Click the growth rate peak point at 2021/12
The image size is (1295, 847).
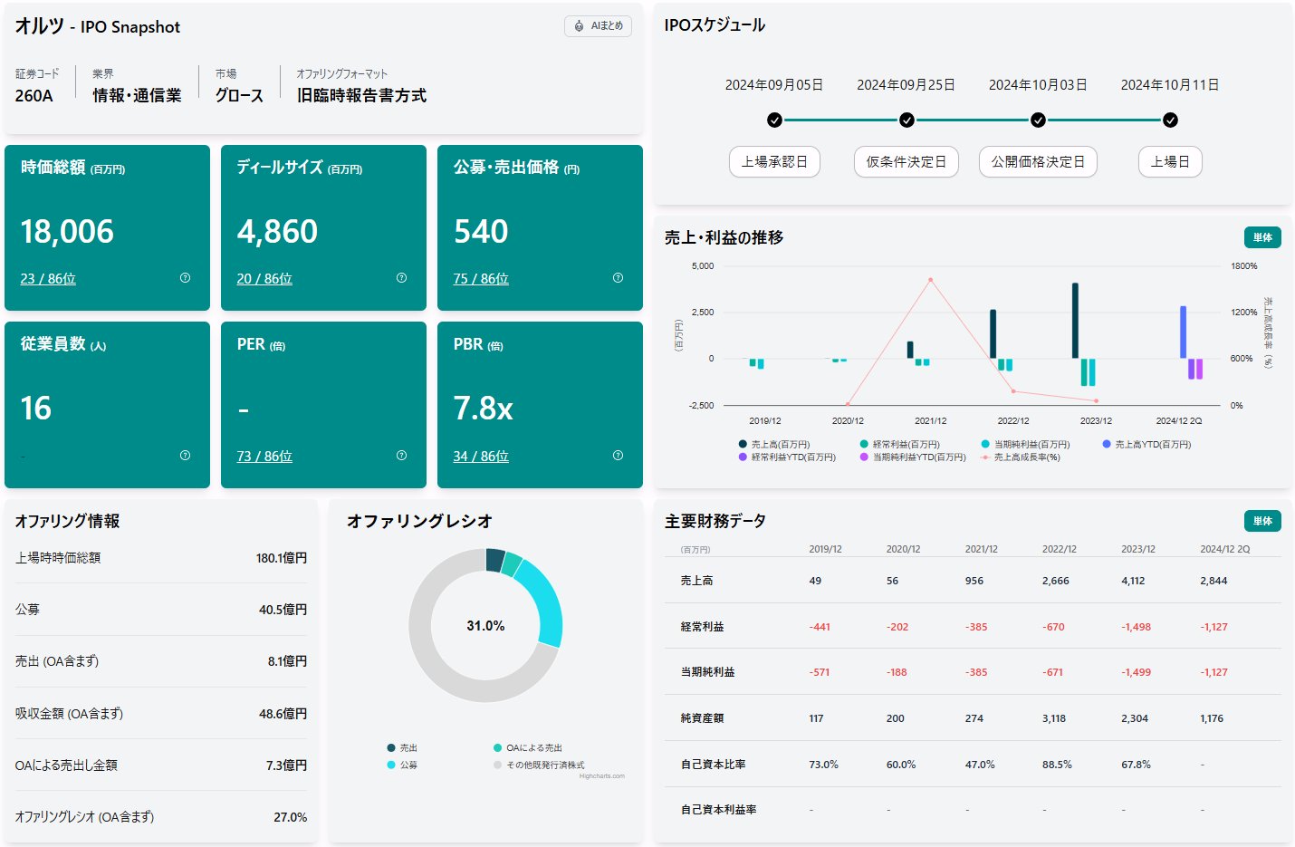[x=930, y=280]
